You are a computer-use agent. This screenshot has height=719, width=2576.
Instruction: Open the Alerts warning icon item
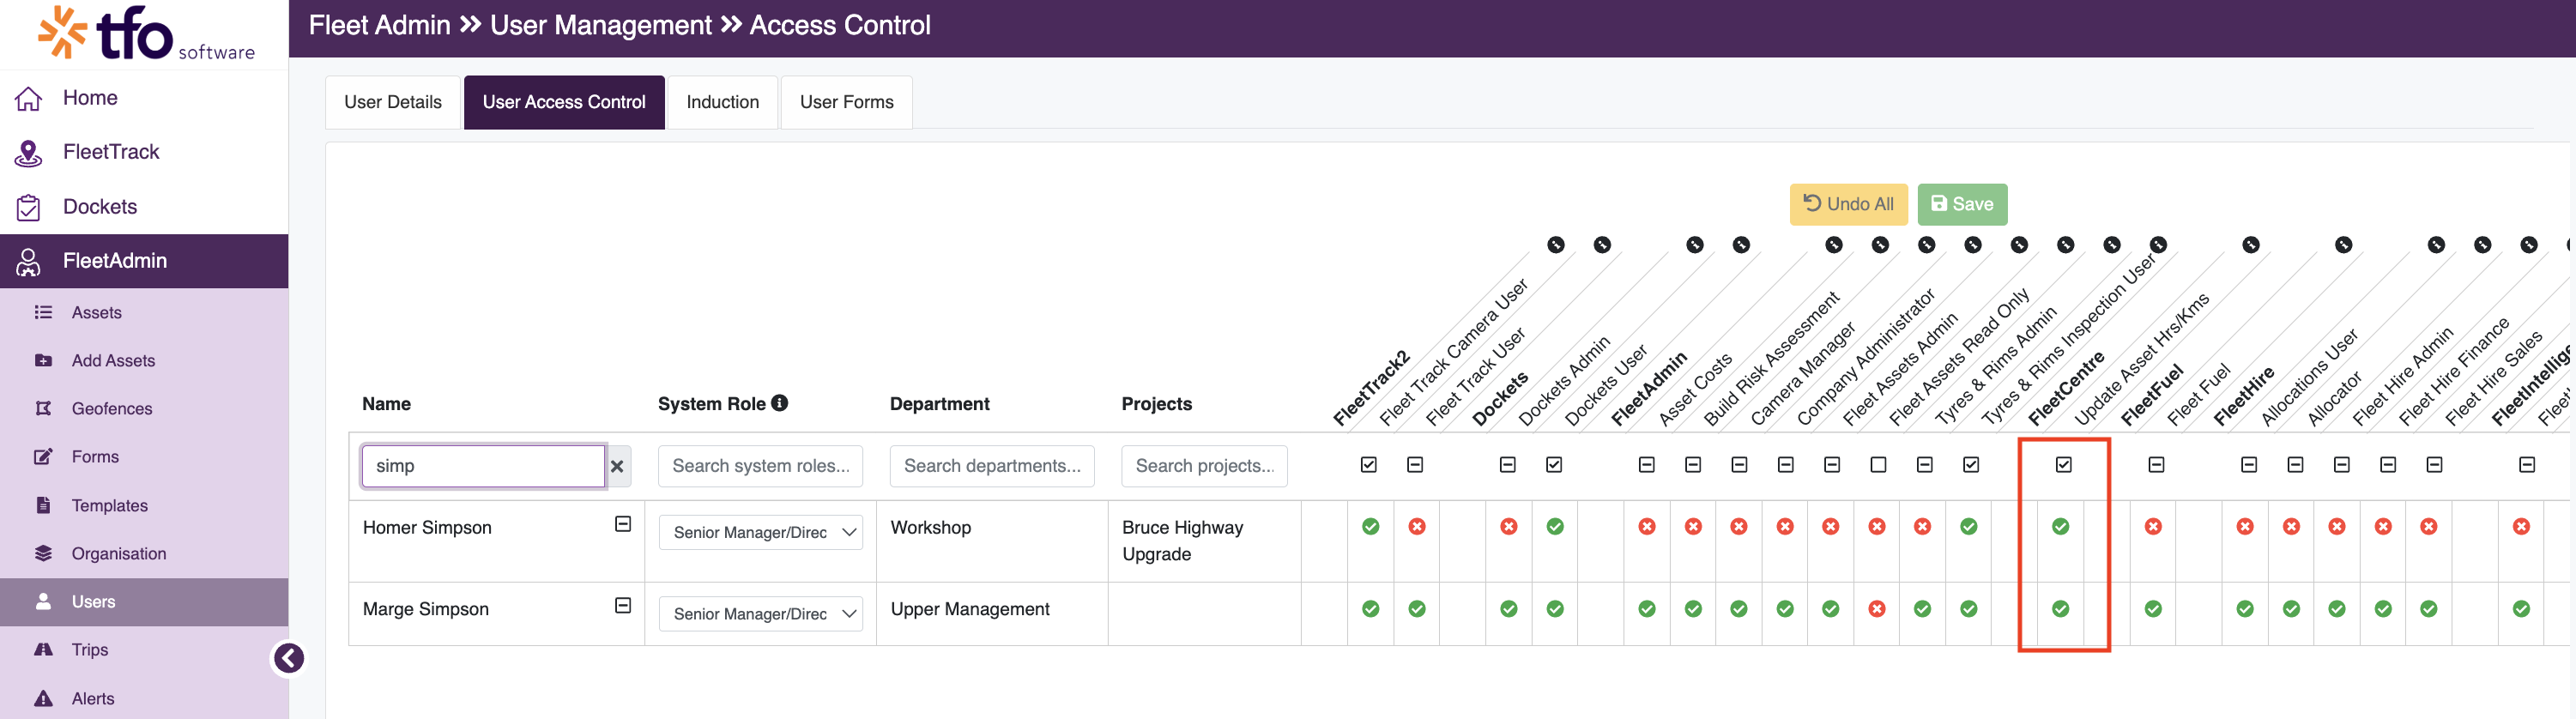43,698
